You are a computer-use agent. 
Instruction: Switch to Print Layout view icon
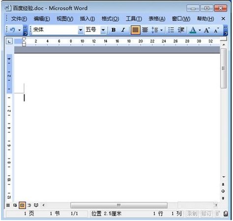[x=23, y=205]
